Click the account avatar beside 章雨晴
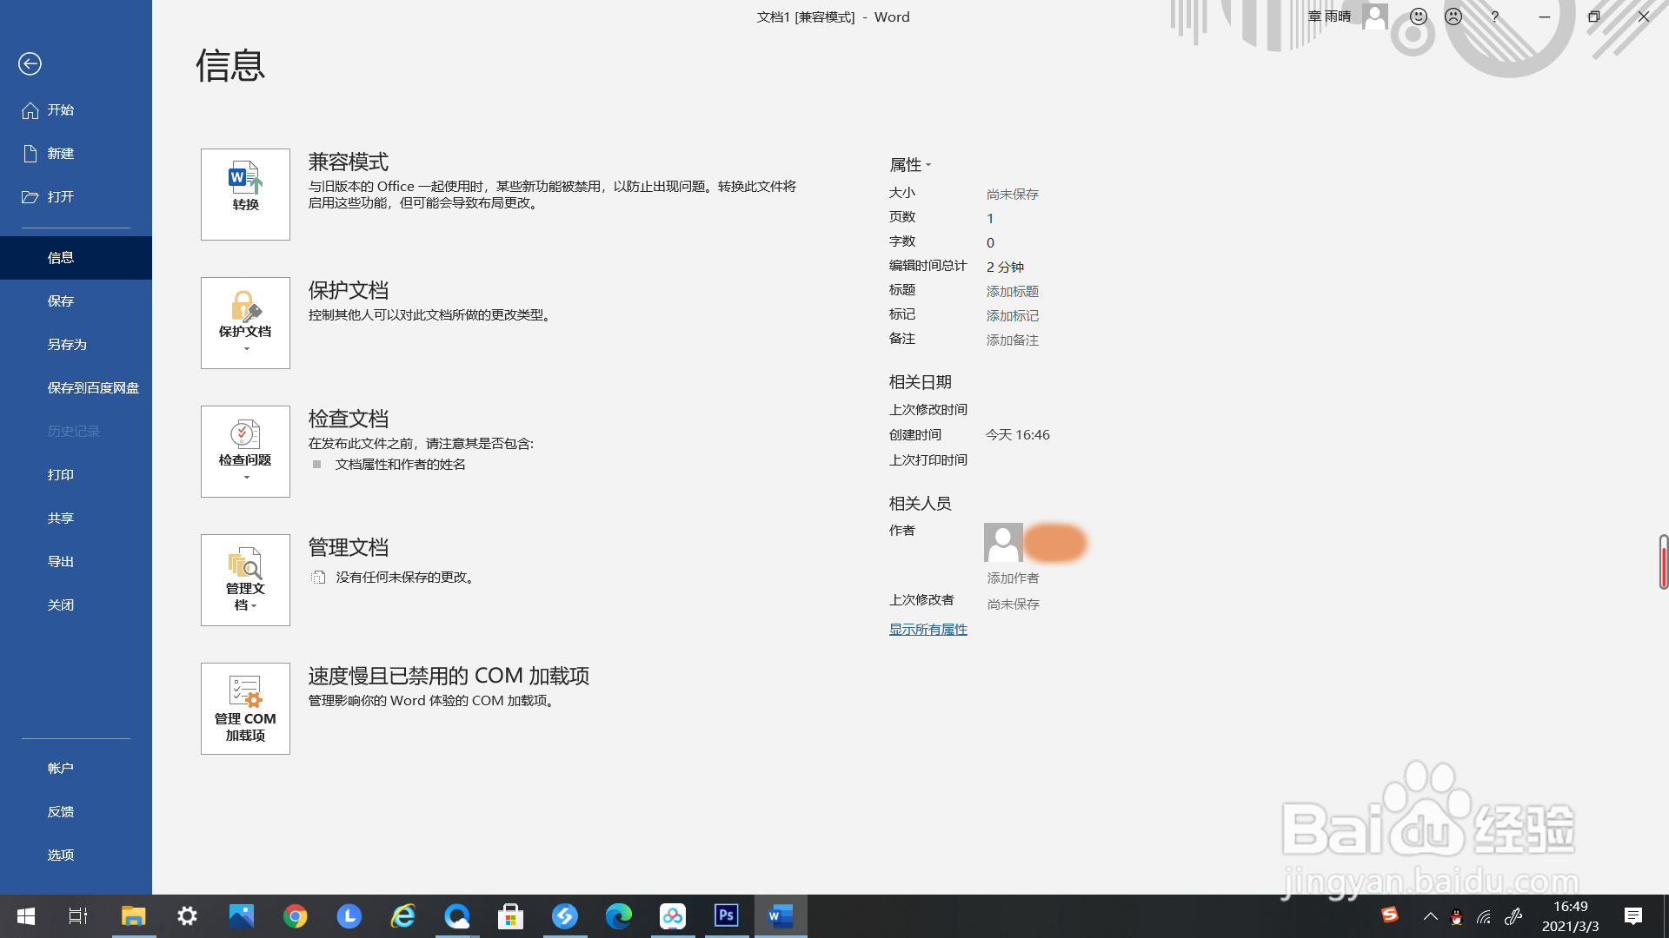 point(1374,17)
